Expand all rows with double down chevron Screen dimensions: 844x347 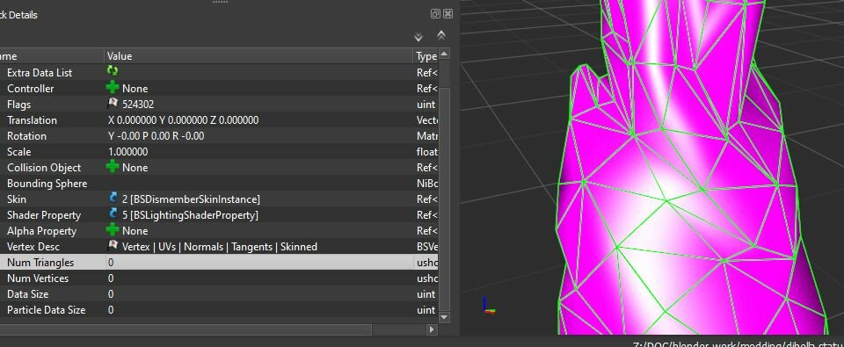tap(418, 37)
